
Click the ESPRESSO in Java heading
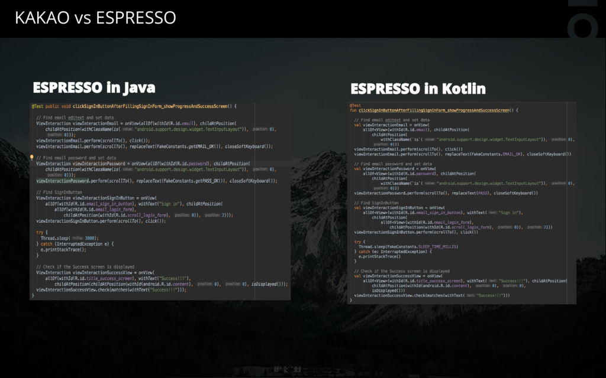(94, 87)
